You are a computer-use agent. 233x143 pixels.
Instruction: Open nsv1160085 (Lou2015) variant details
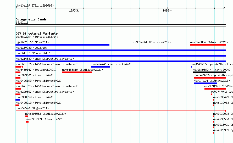(x=31, y=48)
